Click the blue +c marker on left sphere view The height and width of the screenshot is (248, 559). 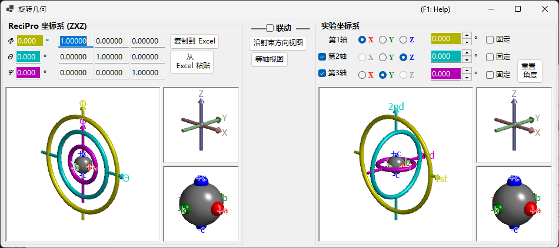(x=201, y=179)
